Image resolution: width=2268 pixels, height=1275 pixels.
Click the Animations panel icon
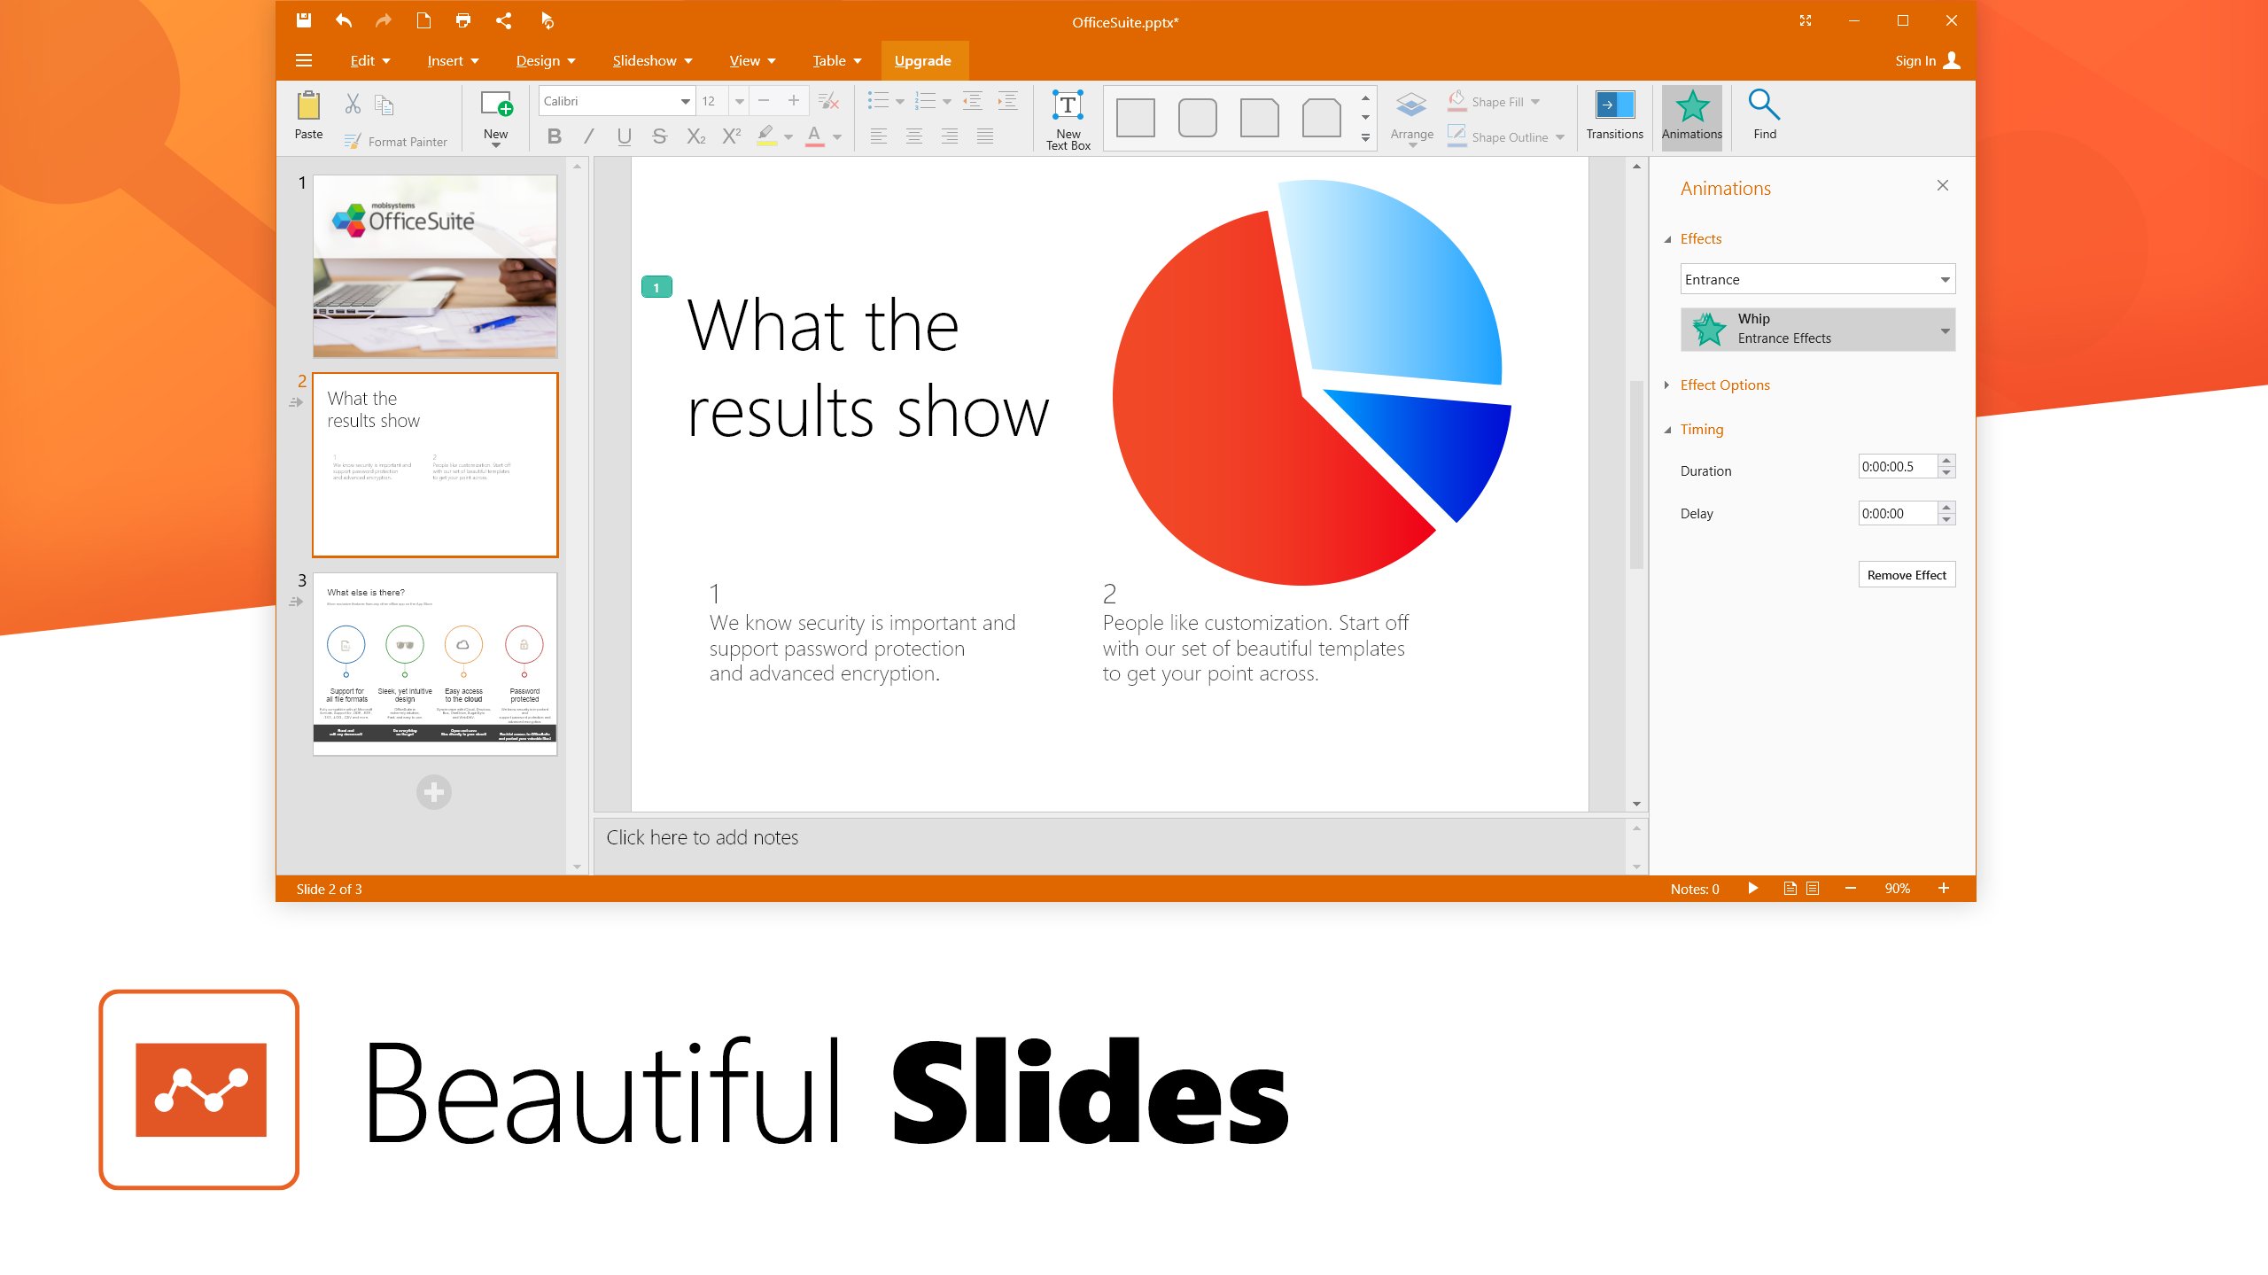tap(1691, 115)
